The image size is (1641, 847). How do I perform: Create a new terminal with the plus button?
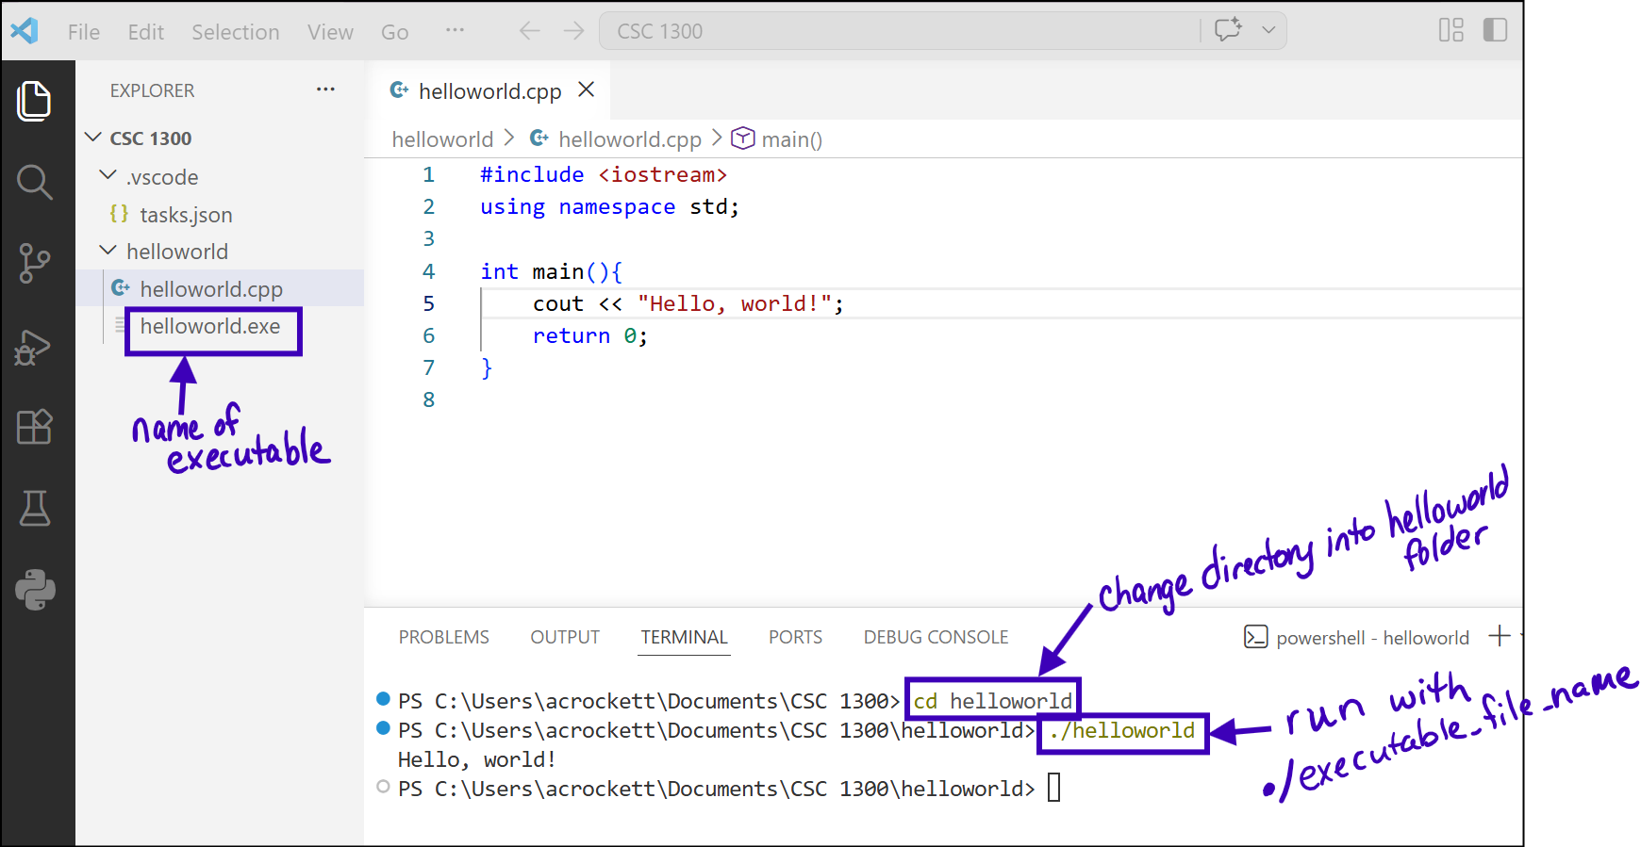pos(1499,637)
